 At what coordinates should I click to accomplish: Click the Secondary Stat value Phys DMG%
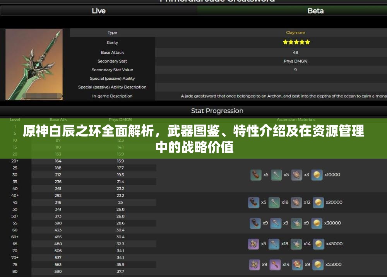[x=295, y=61]
